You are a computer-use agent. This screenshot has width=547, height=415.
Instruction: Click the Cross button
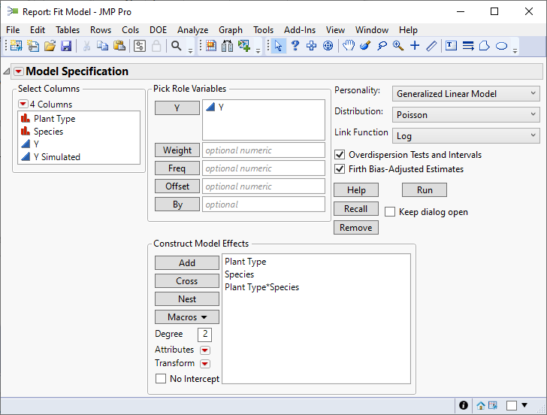187,281
